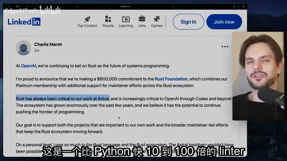Click the Jobs label
Image resolution: width=287 pixels, height=161 pixels.
(x=142, y=26)
